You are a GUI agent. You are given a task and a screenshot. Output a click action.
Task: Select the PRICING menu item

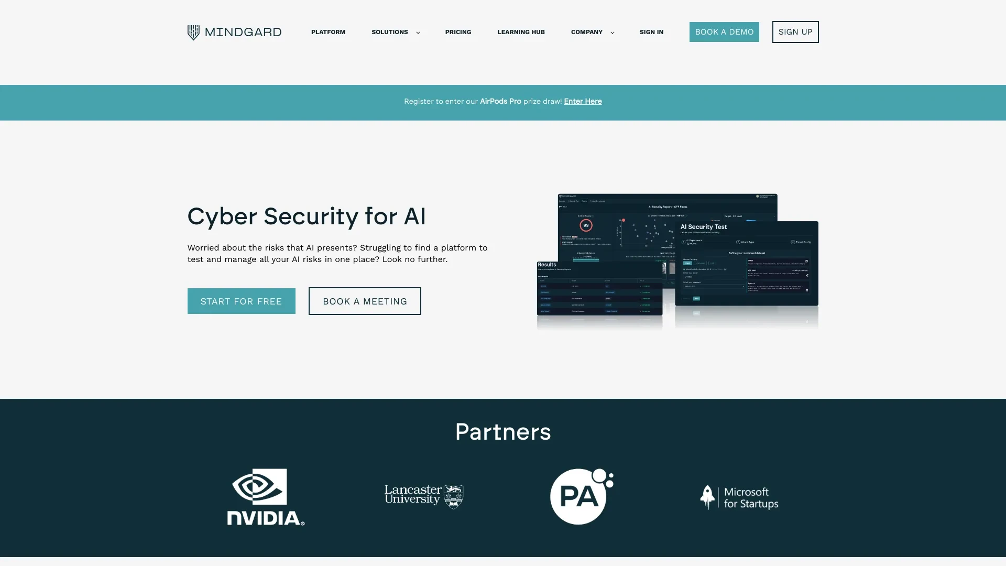pyautogui.click(x=458, y=32)
